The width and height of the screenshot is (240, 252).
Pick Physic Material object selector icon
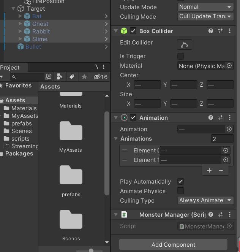coord(229,66)
